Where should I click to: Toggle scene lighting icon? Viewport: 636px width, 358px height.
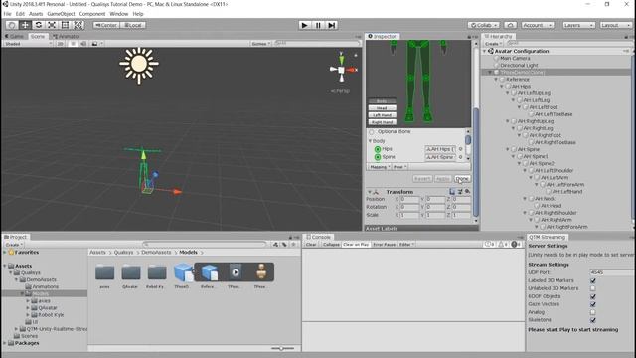[x=73, y=44]
